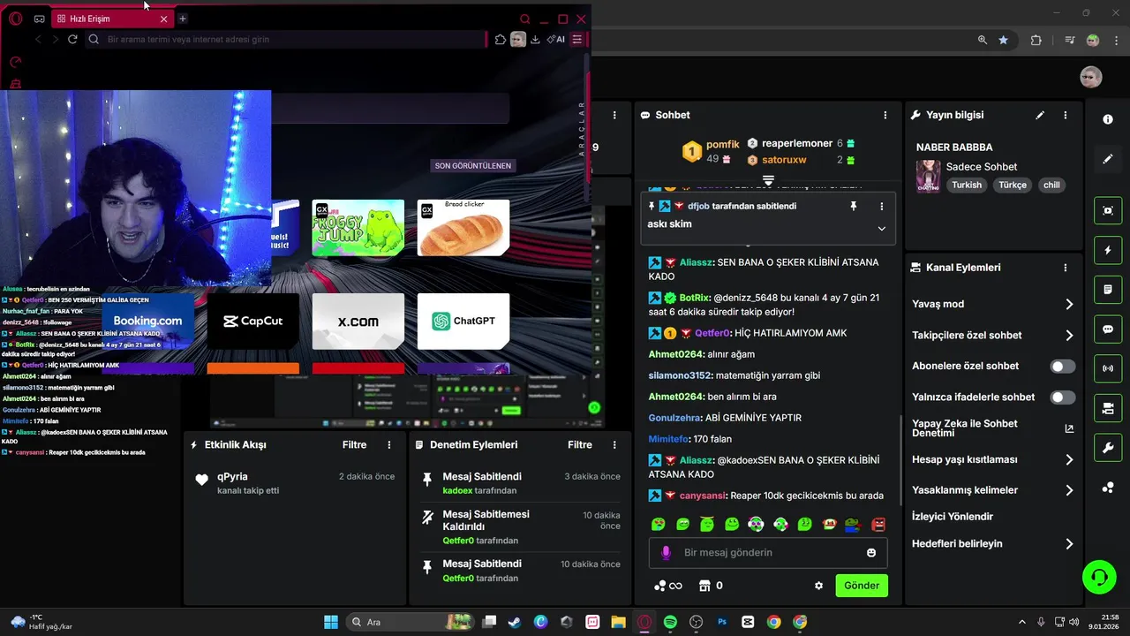
Task: Open GX Control speedometer in Opera sidebar
Action: pos(15,62)
